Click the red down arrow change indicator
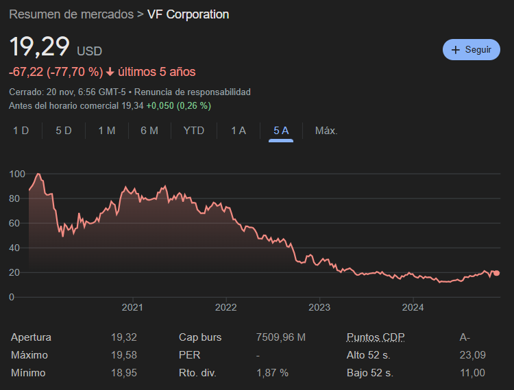This screenshot has width=514, height=390. (110, 72)
